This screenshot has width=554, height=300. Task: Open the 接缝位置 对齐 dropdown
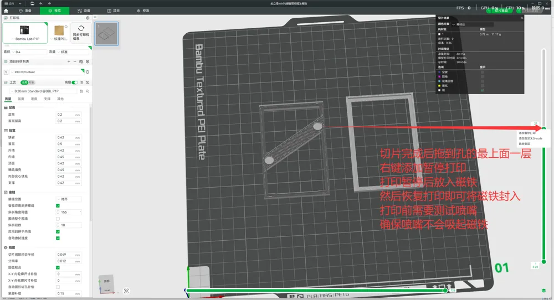tap(69, 199)
